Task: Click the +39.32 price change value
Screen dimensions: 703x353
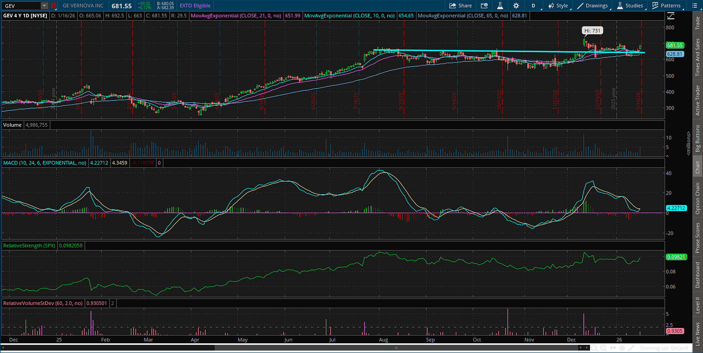Action: pyautogui.click(x=145, y=3)
